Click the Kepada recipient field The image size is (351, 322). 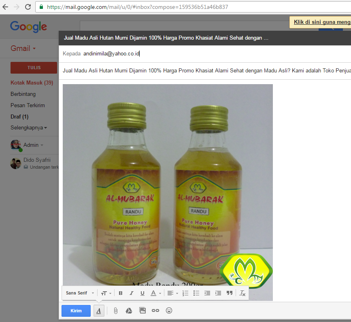pyautogui.click(x=205, y=54)
